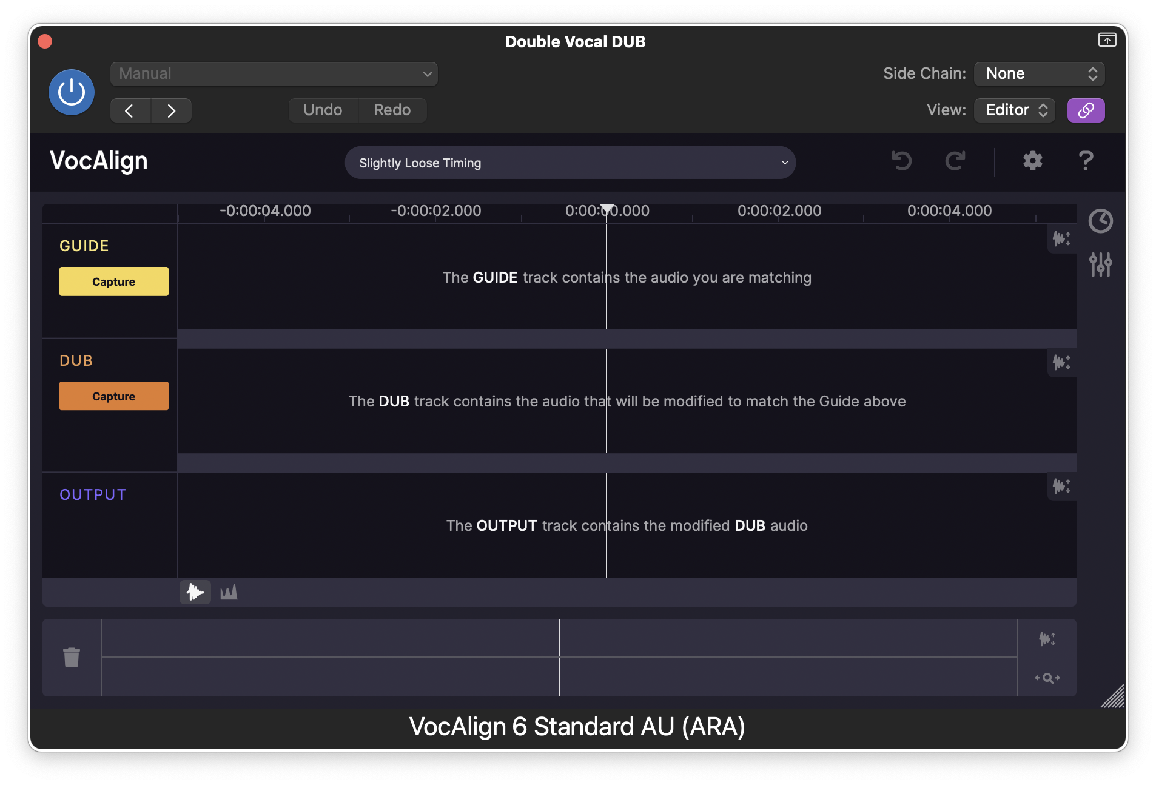Click the playhead marker at 0:00:00.000
Viewport: 1156px width, 785px height.
[607, 209]
